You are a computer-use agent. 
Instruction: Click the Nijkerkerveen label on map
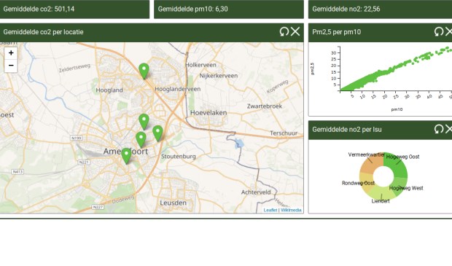219,76
